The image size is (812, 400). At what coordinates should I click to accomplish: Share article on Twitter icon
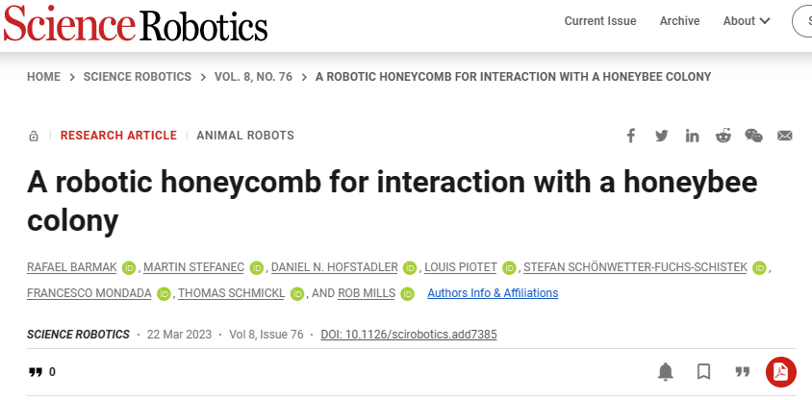coord(661,136)
